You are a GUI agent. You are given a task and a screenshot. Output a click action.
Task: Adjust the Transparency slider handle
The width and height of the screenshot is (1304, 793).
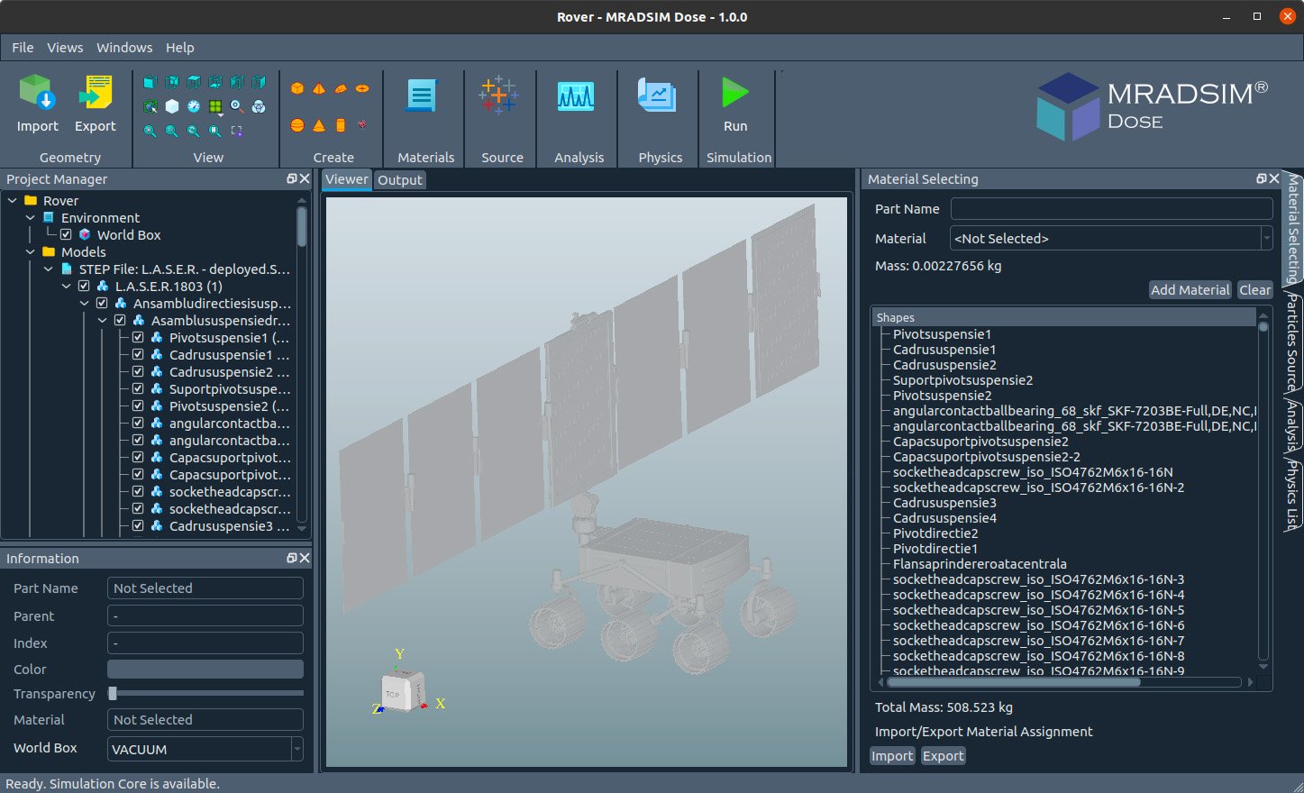(x=113, y=694)
